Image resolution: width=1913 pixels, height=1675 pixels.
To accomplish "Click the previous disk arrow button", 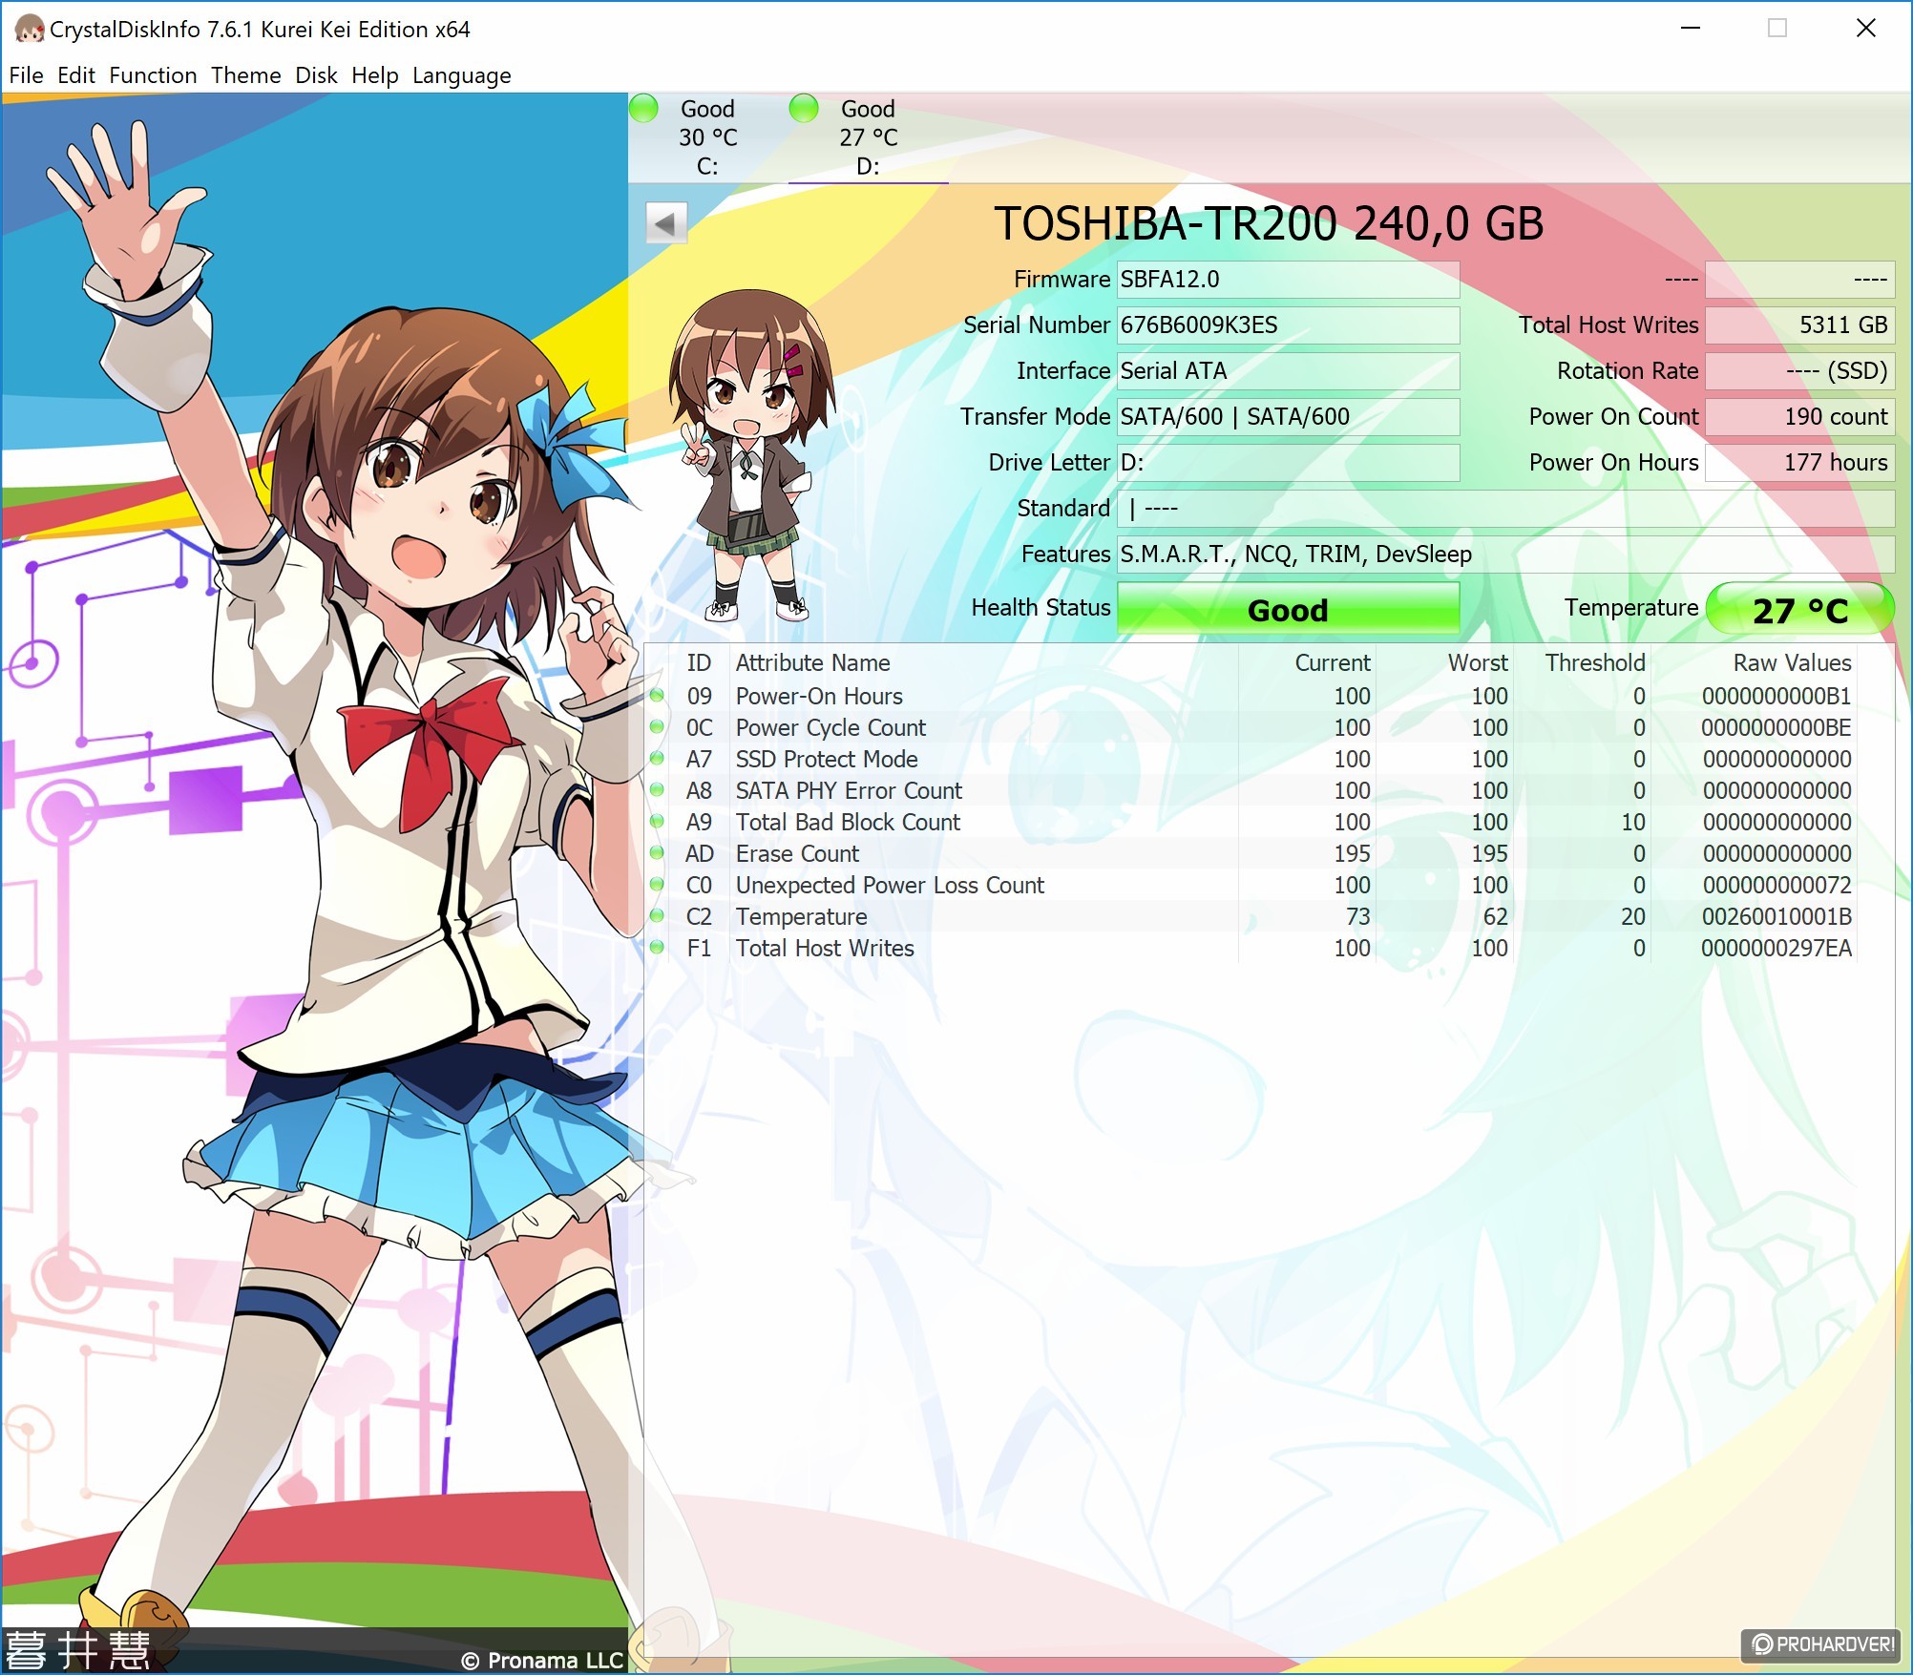I will tap(666, 223).
